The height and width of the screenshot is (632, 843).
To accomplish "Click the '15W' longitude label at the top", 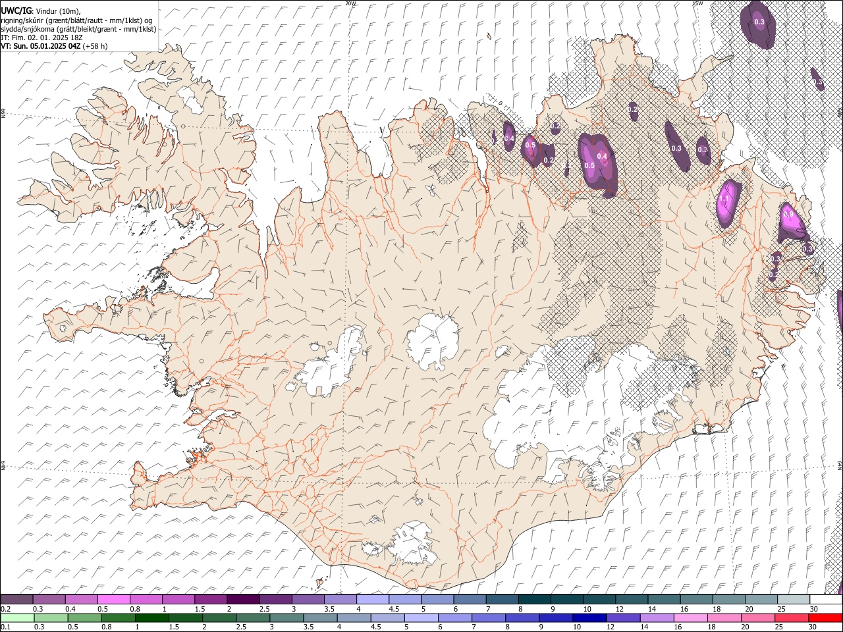I will point(697,3).
